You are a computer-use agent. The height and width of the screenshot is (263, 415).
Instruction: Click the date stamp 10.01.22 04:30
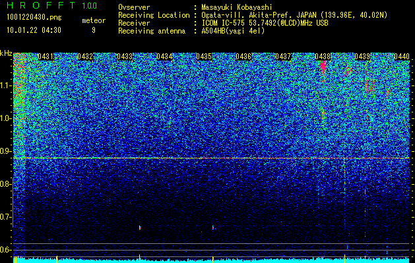tap(34, 30)
